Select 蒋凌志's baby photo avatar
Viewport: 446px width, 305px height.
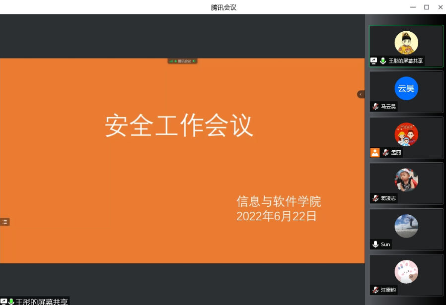tap(406, 180)
